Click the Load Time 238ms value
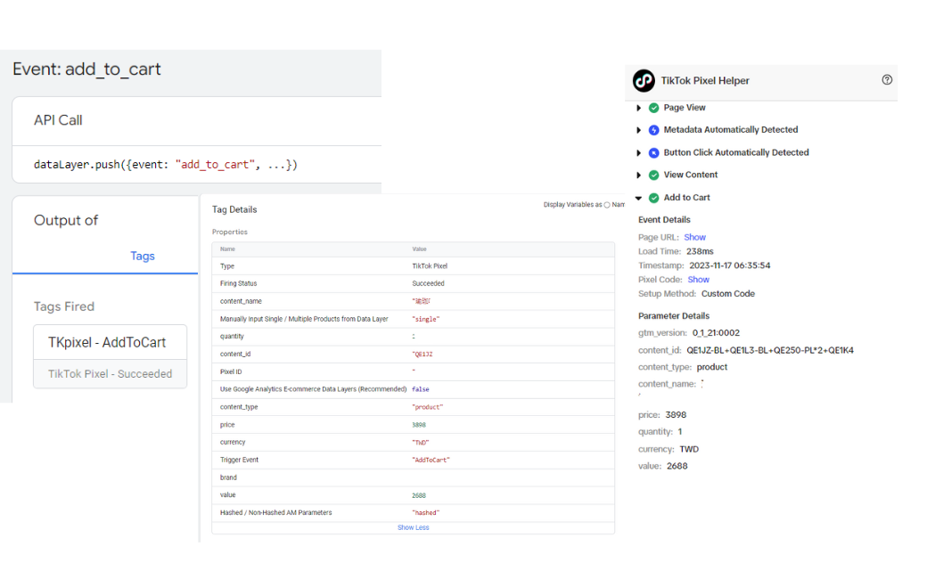 700,251
